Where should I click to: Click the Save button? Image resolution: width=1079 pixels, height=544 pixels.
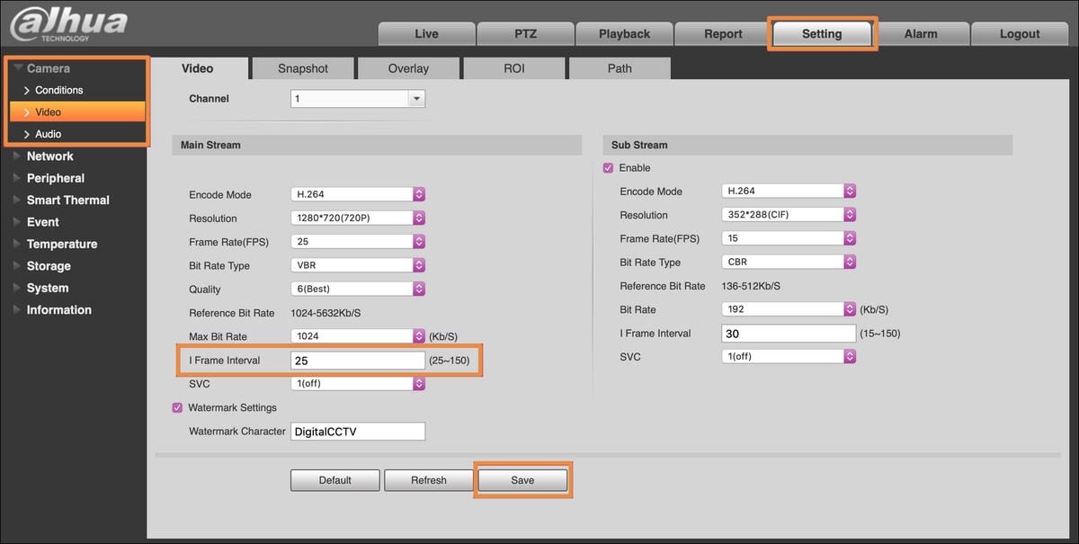(x=522, y=480)
